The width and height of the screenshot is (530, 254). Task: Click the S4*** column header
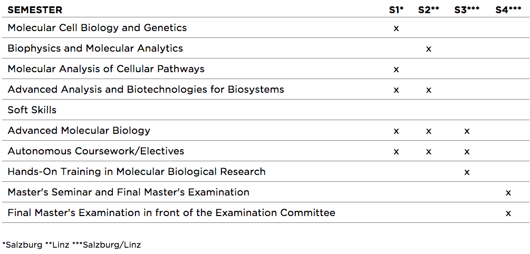coord(508,10)
